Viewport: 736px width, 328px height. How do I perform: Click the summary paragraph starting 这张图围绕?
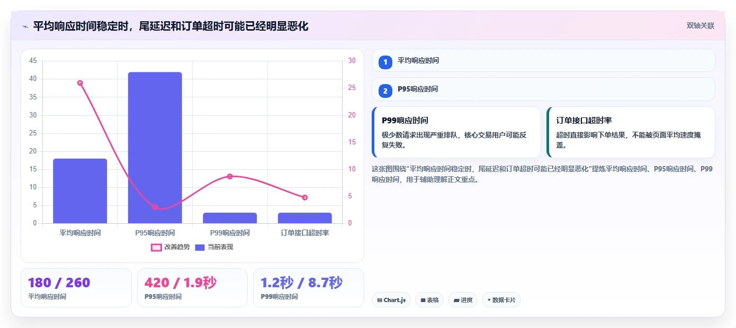tap(542, 174)
